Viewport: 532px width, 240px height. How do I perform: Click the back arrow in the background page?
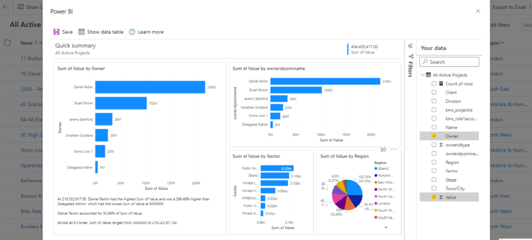(6, 7)
